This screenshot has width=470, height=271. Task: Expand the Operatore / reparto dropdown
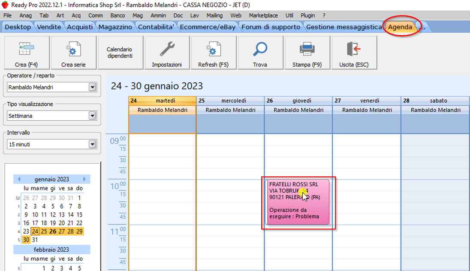click(x=92, y=87)
